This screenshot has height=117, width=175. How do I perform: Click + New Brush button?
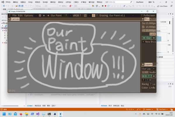pyautogui.click(x=149, y=42)
